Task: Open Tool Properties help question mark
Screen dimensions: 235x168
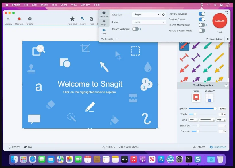Action: point(226,85)
